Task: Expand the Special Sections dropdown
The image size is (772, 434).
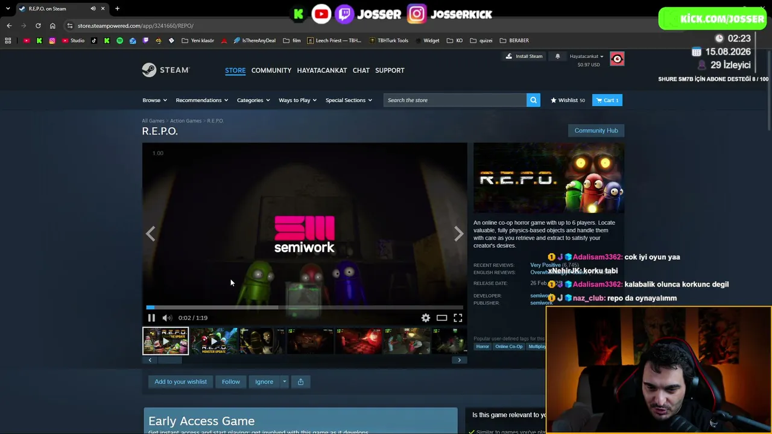Action: [349, 100]
